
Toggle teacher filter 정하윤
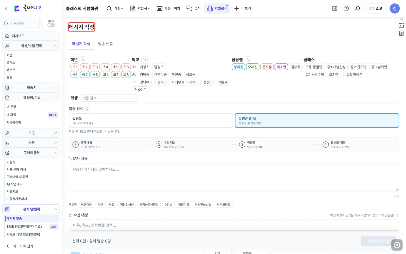click(x=238, y=67)
